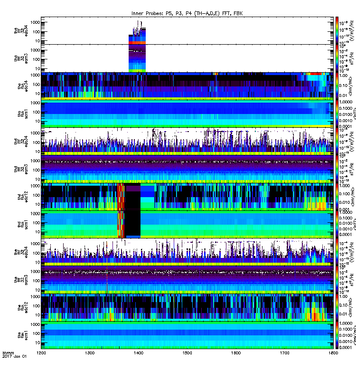The width and height of the screenshot is (356, 380).
Task: Select the 1700 time axis tick label
Action: pos(284,353)
